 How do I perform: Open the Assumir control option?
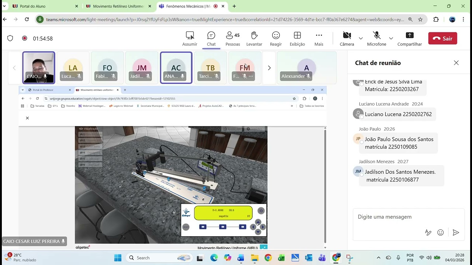pos(190,39)
